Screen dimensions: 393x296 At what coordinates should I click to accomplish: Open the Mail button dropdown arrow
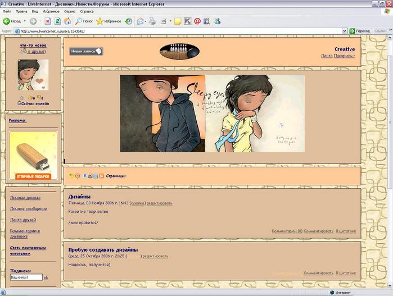144,21
